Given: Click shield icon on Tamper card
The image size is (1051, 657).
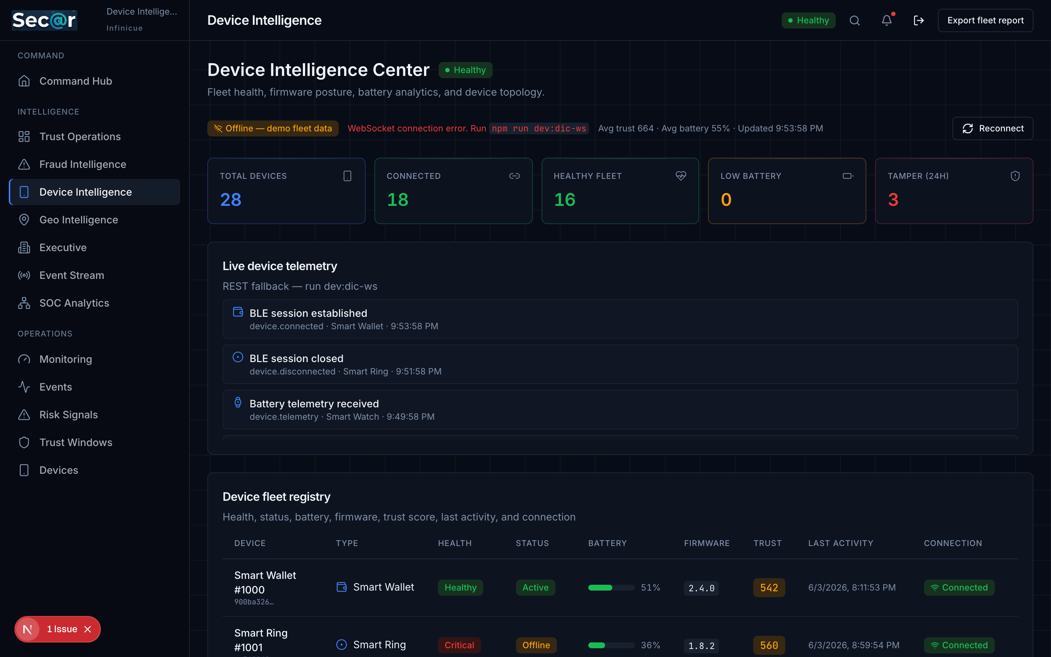Looking at the screenshot, I should tap(1015, 176).
